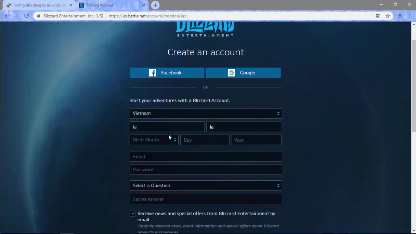Sign up with the Facebook button
Image resolution: width=416 pixels, height=234 pixels.
pyautogui.click(x=167, y=73)
